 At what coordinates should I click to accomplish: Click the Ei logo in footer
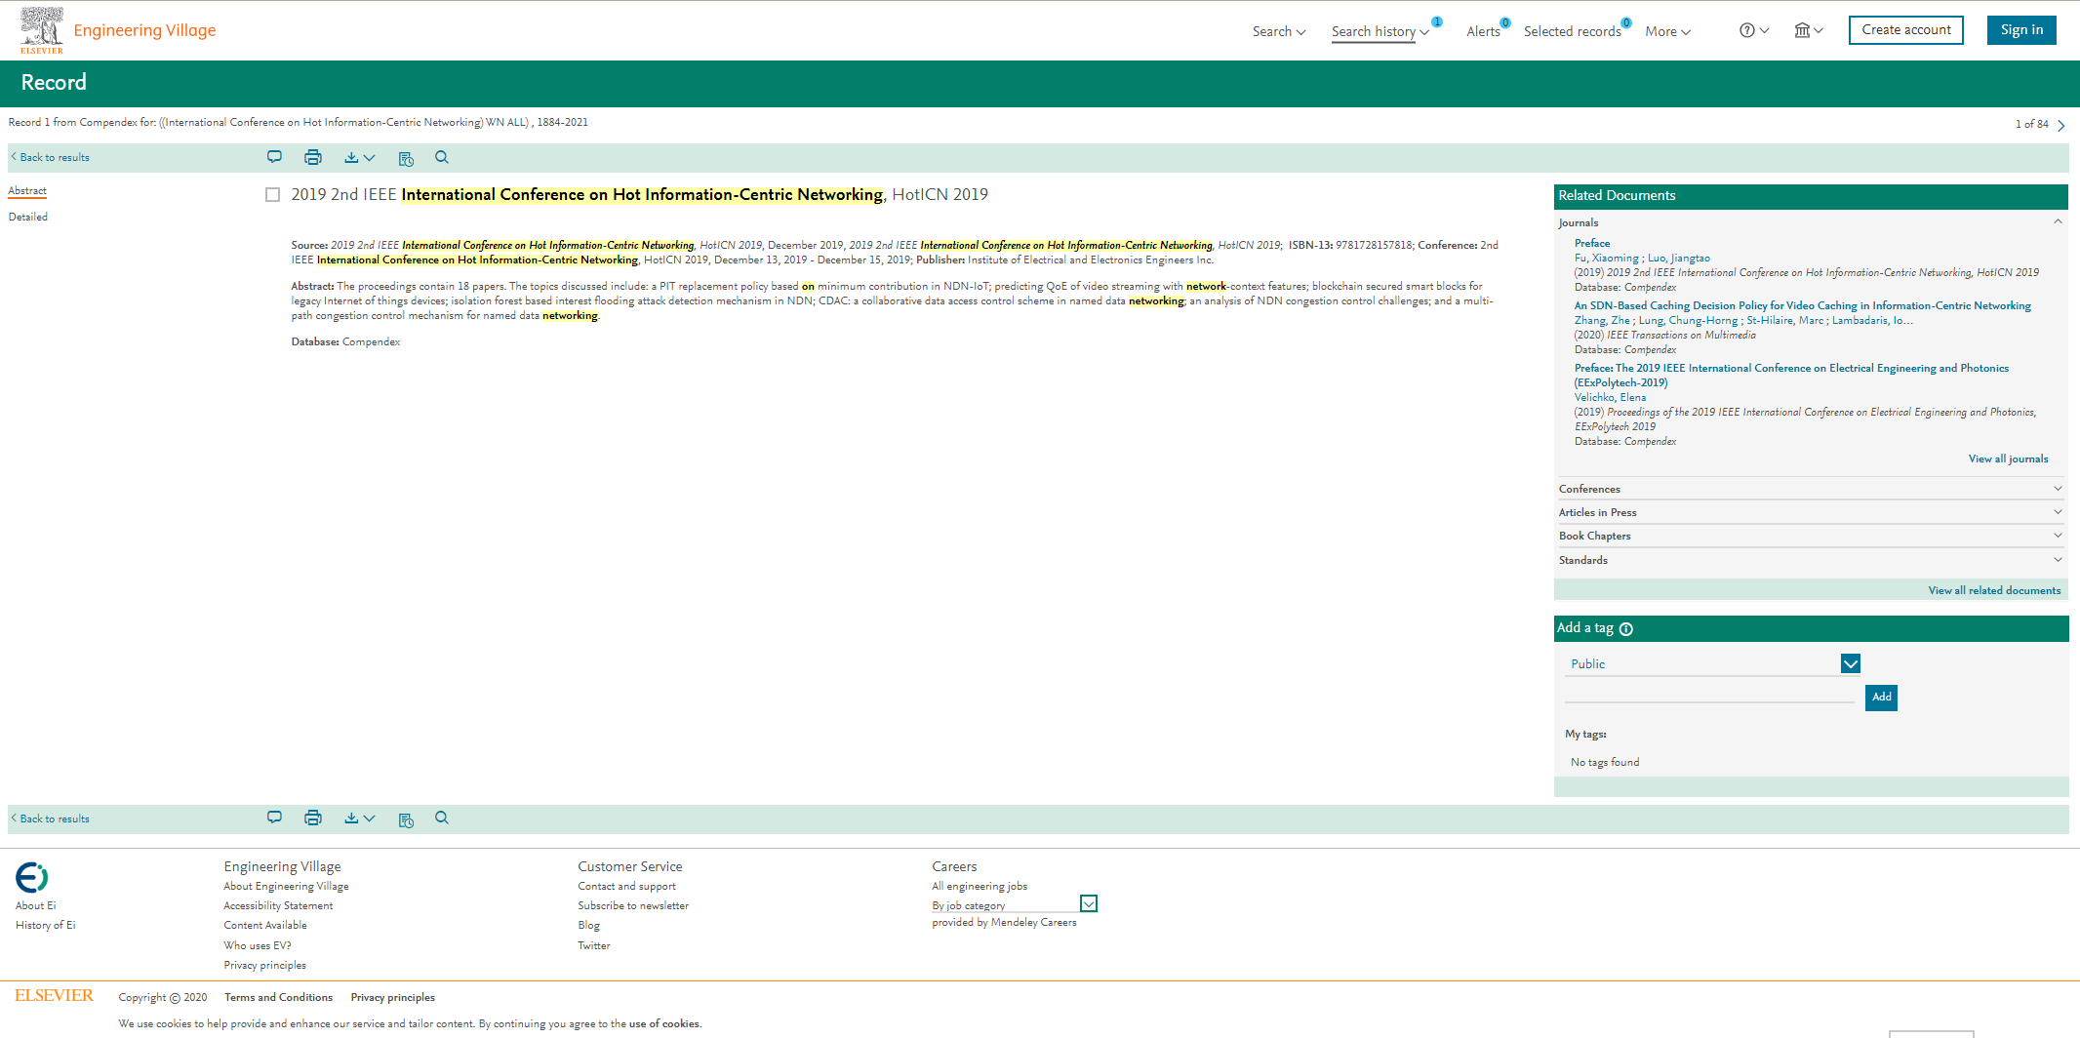tap(31, 878)
